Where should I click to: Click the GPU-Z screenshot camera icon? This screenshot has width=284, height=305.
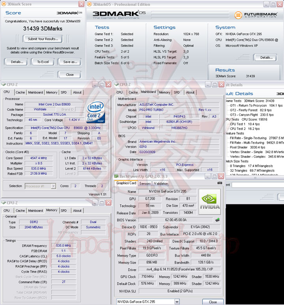[x=220, y=183]
